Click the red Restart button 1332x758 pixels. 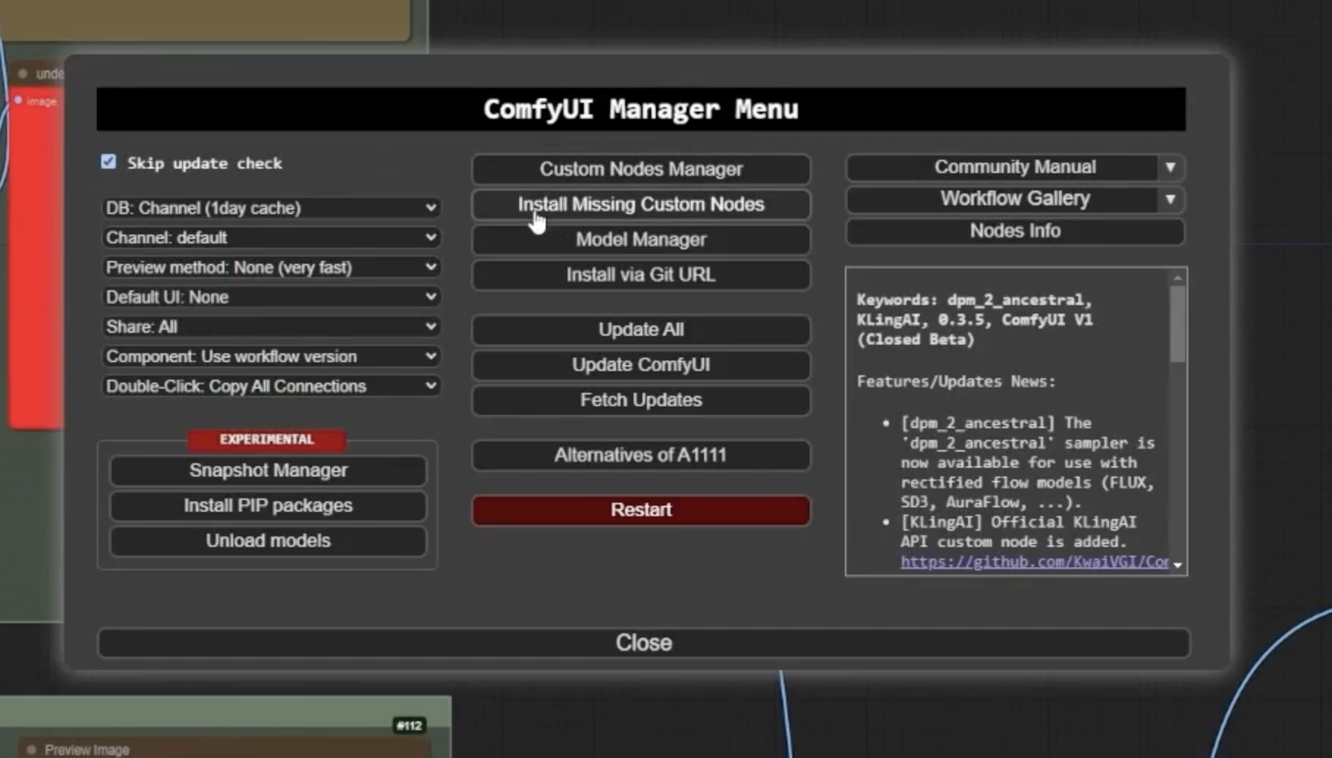pyautogui.click(x=641, y=510)
